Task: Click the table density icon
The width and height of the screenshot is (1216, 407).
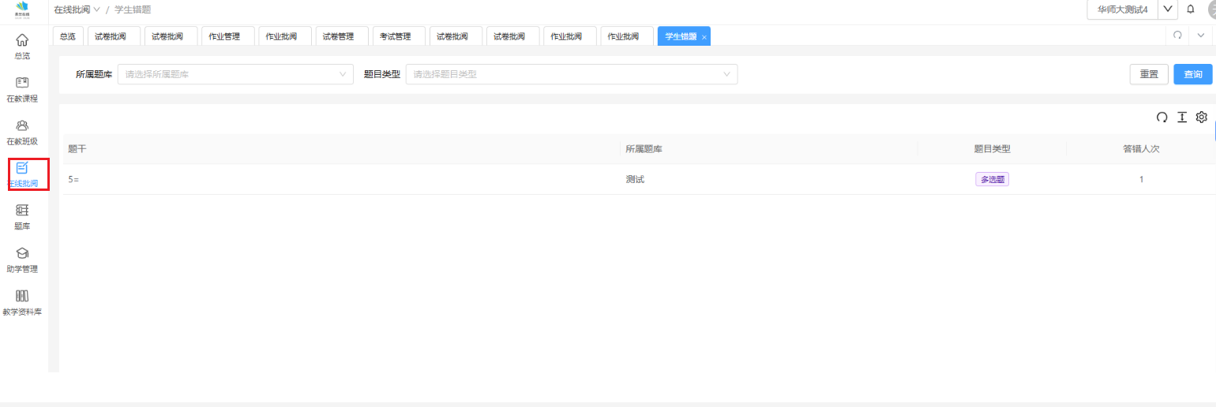Action: (1182, 117)
